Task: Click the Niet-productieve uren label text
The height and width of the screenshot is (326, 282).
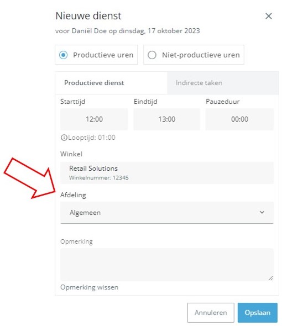Action: (x=201, y=55)
